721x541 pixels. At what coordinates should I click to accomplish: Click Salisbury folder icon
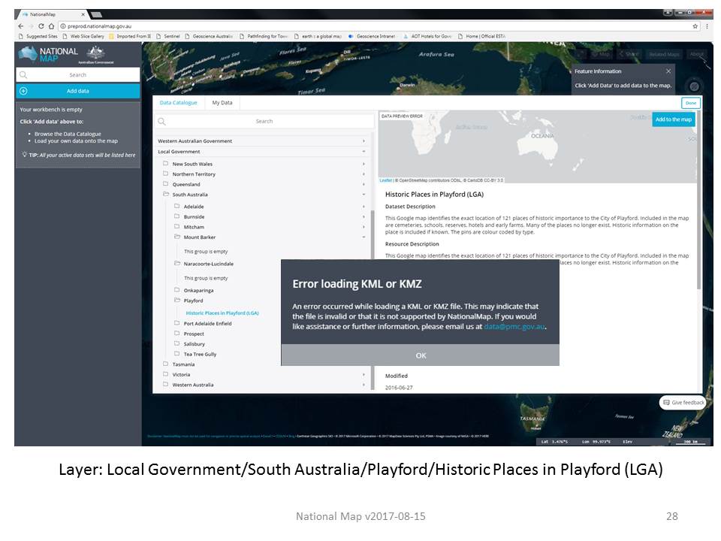tap(177, 343)
